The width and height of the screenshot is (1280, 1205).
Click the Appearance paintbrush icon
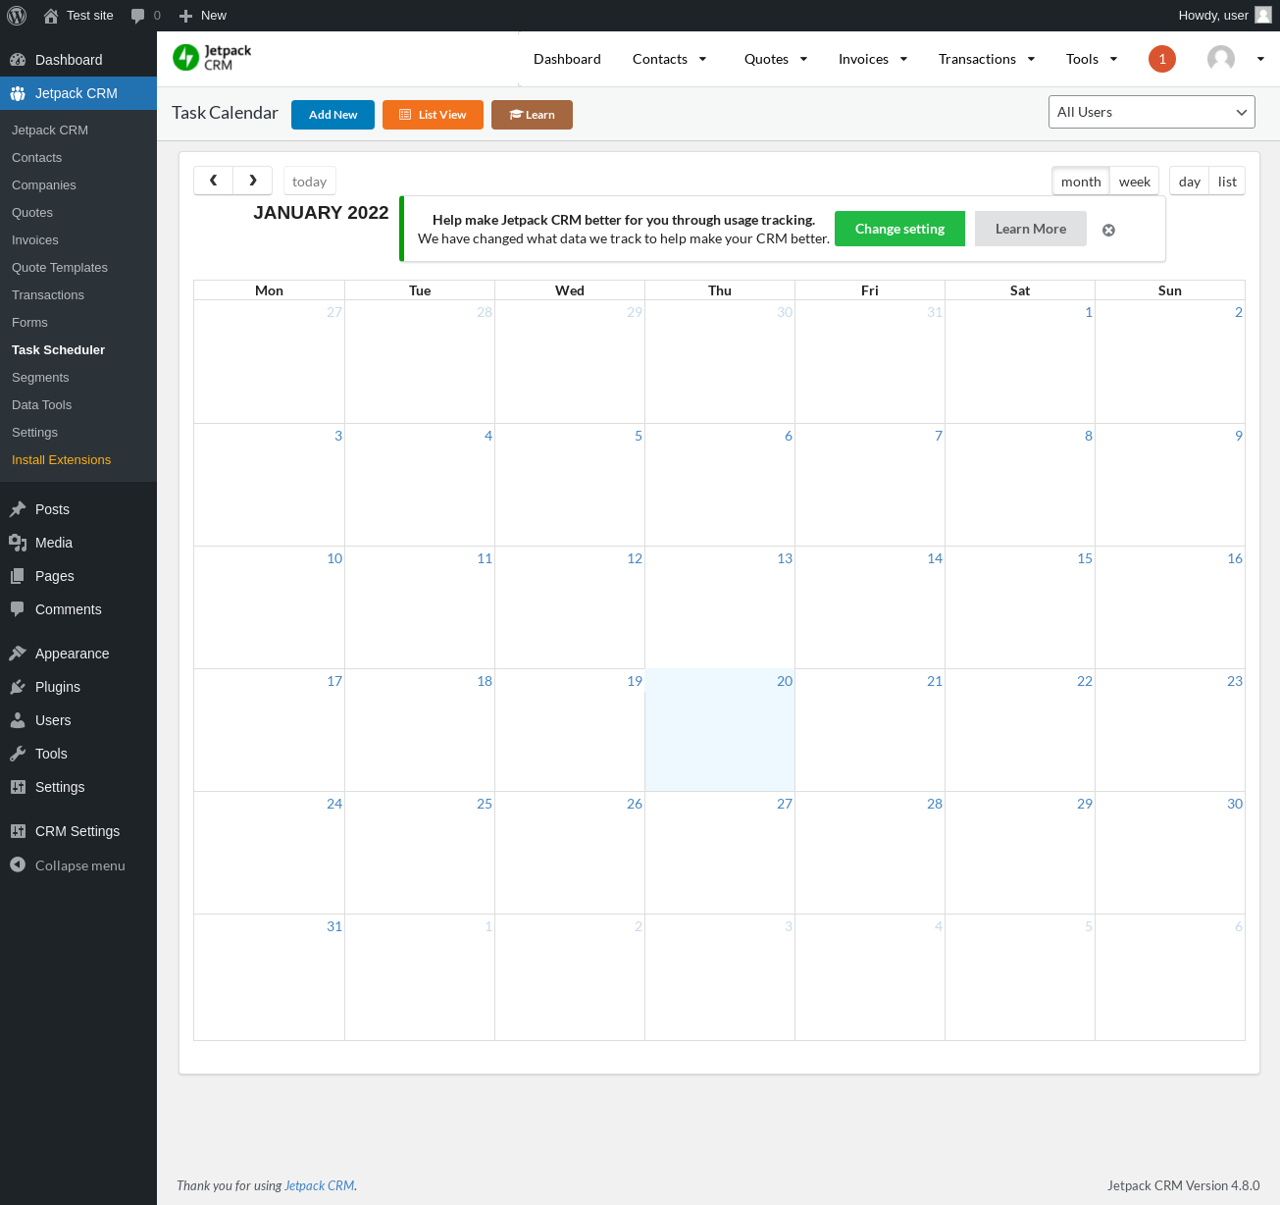pyautogui.click(x=18, y=654)
